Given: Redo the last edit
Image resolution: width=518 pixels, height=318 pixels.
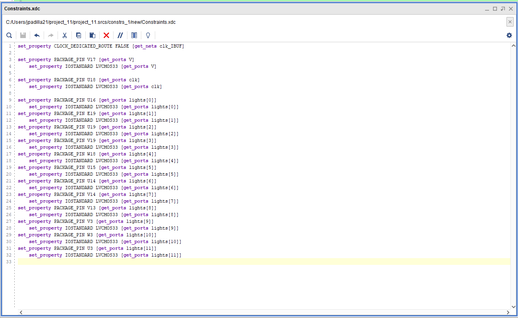Looking at the screenshot, I should click(x=50, y=35).
